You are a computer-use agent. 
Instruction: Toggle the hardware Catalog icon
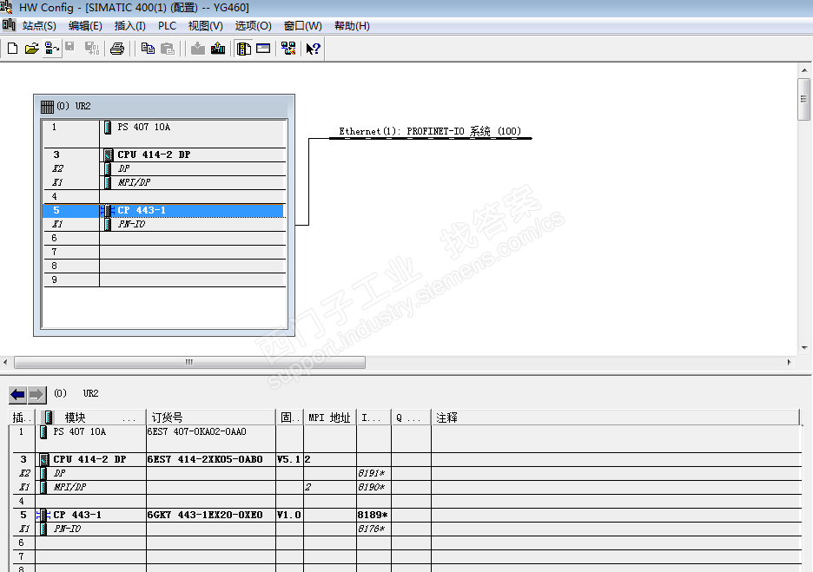(244, 49)
